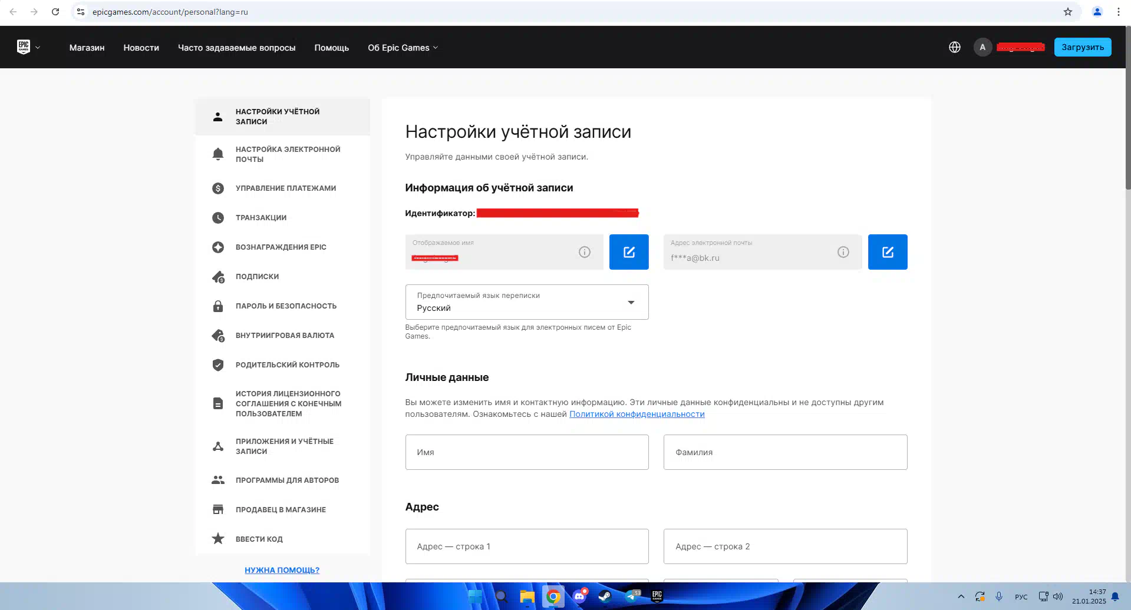Image resolution: width=1131 pixels, height=610 pixels.
Task: Expand the 'Об Epic Games' menu
Action: coord(403,48)
